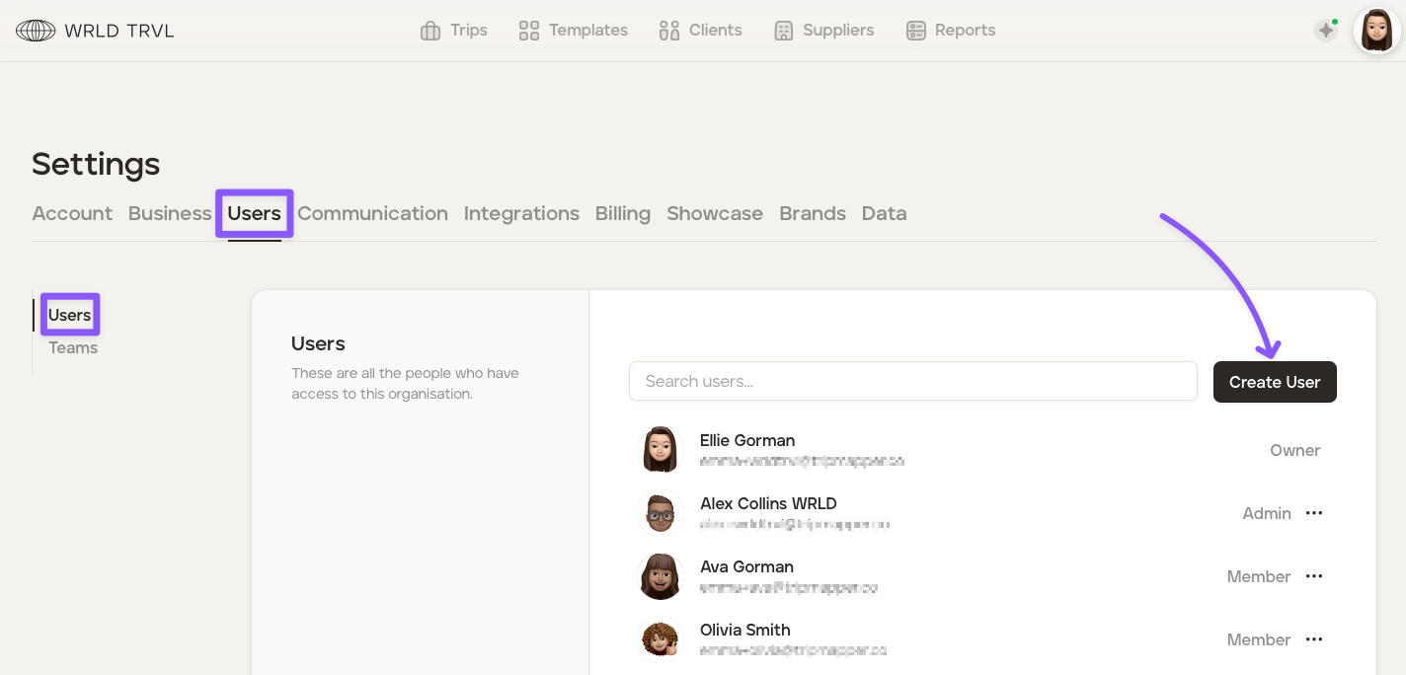Open options menu for Alex Collins WRLD
Image resolution: width=1406 pixels, height=675 pixels.
[x=1314, y=513]
